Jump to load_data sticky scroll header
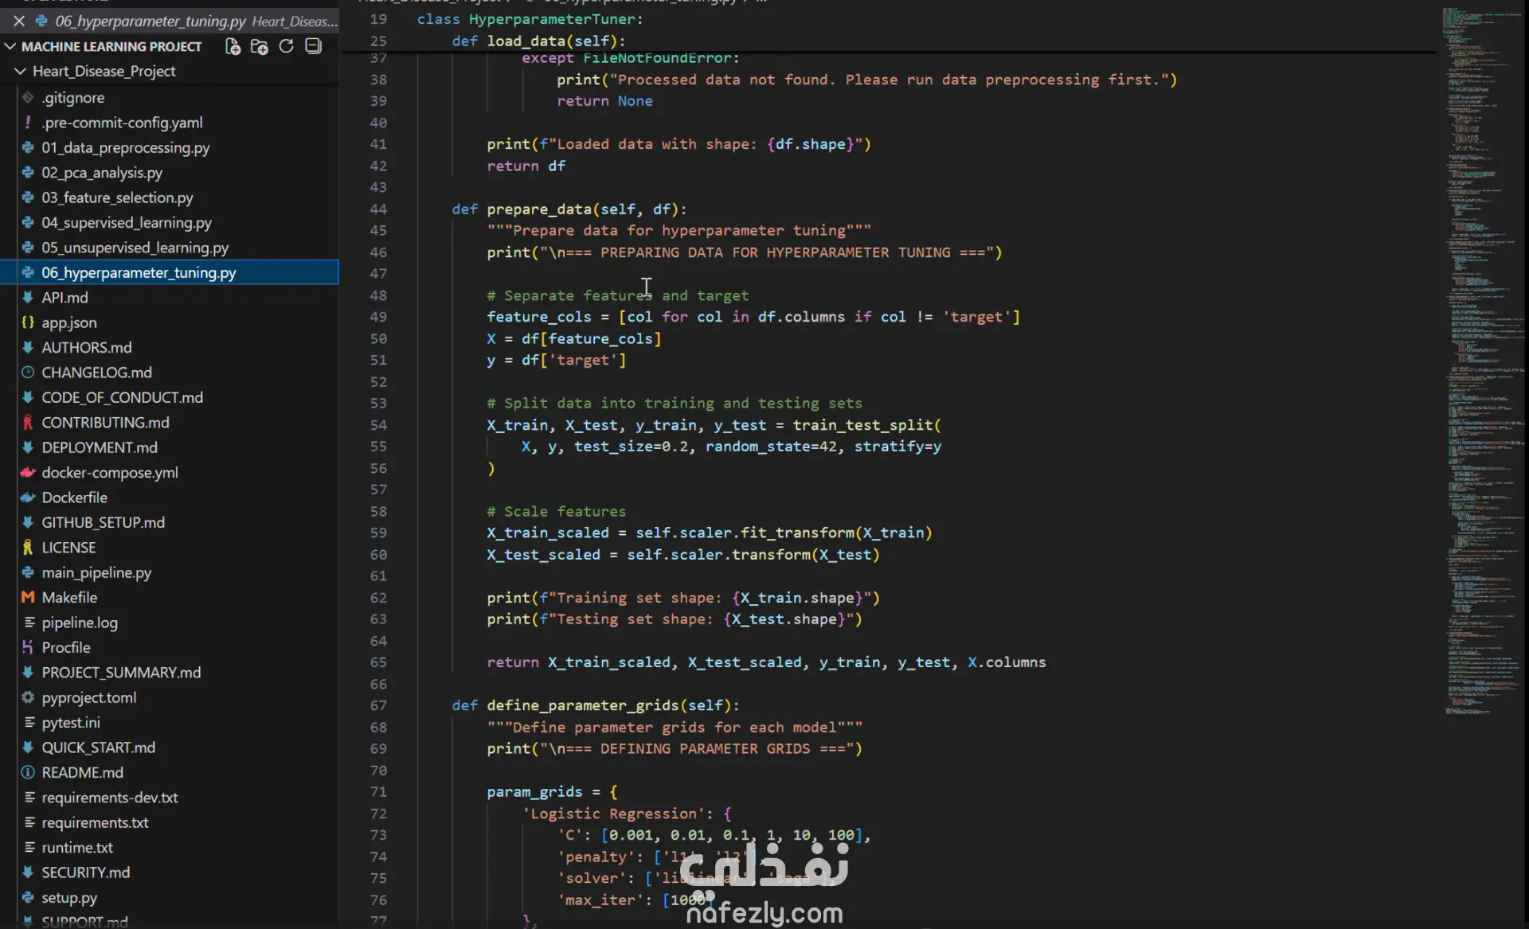The width and height of the screenshot is (1529, 929). [538, 41]
